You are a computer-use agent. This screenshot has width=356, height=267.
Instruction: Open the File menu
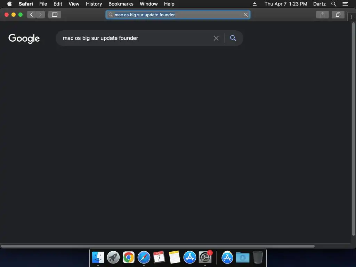click(43, 4)
